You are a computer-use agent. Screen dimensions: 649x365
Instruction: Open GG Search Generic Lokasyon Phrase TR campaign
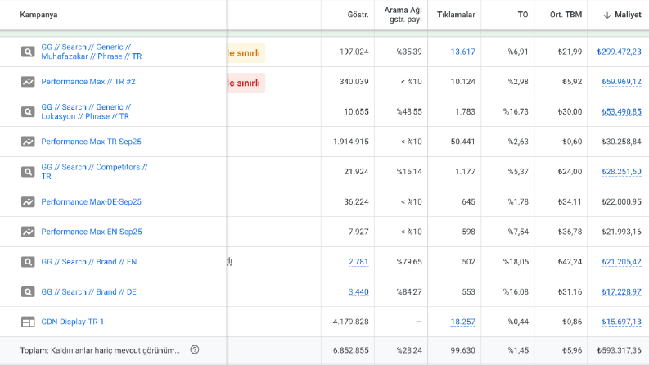[86, 112]
